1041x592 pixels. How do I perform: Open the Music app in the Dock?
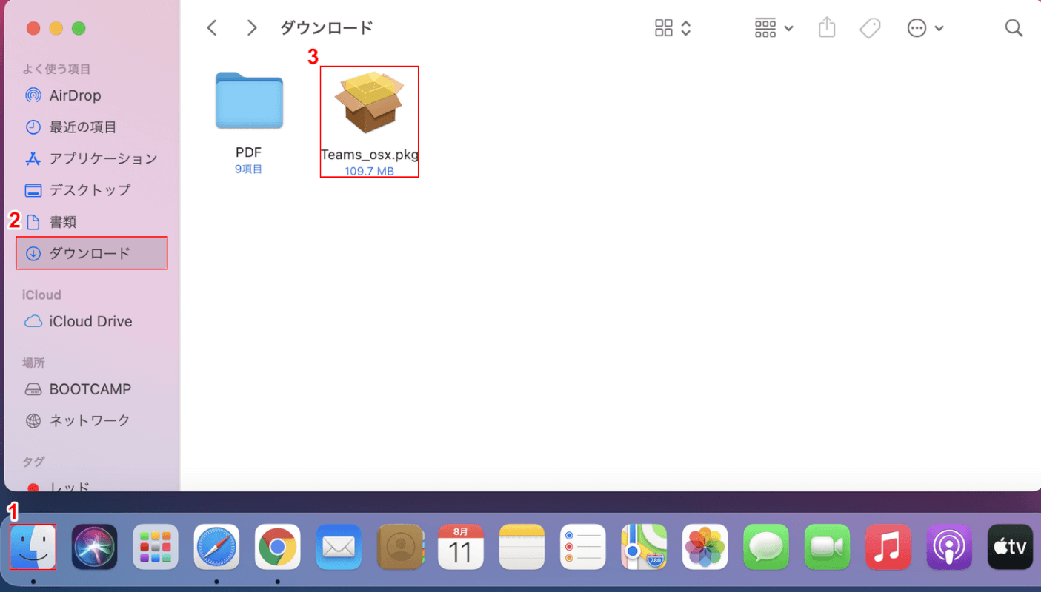click(888, 547)
